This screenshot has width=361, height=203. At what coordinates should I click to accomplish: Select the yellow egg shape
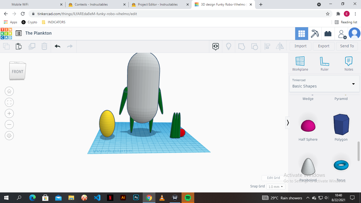pos(107,124)
